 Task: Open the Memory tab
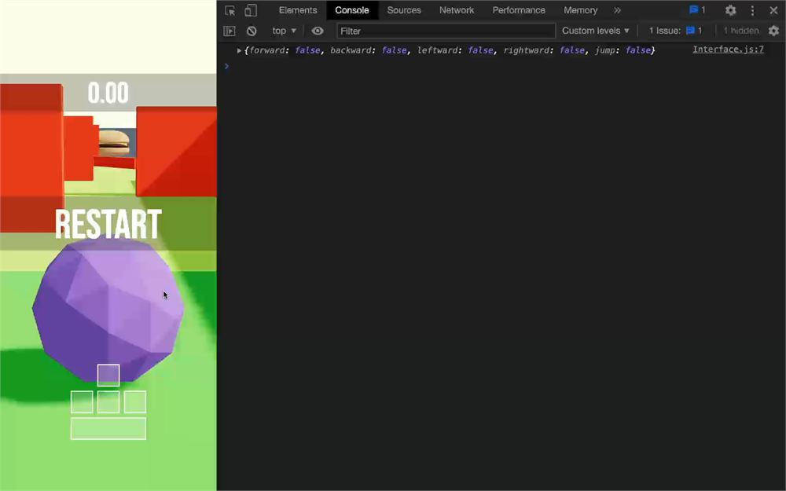pos(581,10)
